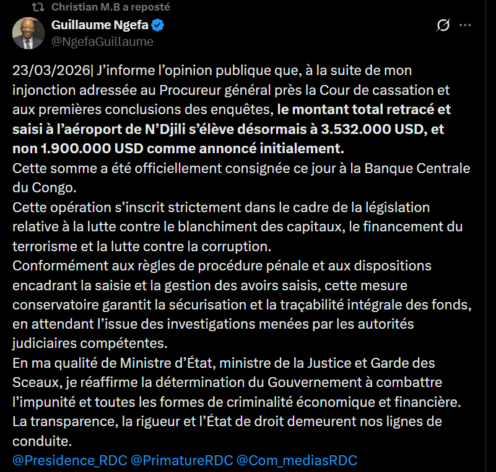Open the three-dot more options menu
The height and width of the screenshot is (472, 496).
click(465, 25)
